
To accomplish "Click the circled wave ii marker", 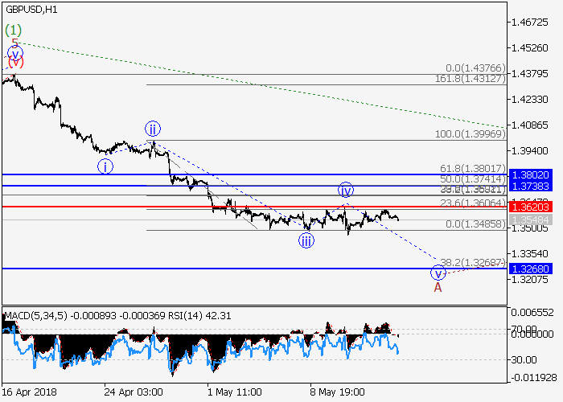I will pos(153,129).
